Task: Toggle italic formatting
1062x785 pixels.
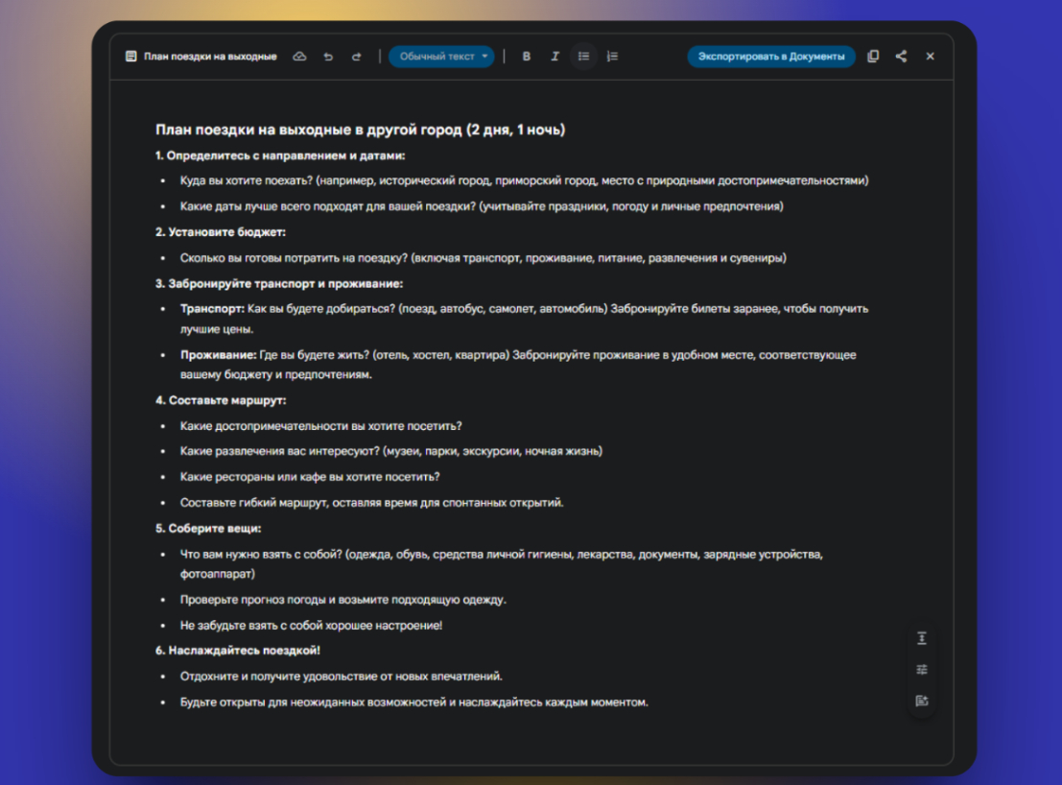Action: [x=555, y=57]
